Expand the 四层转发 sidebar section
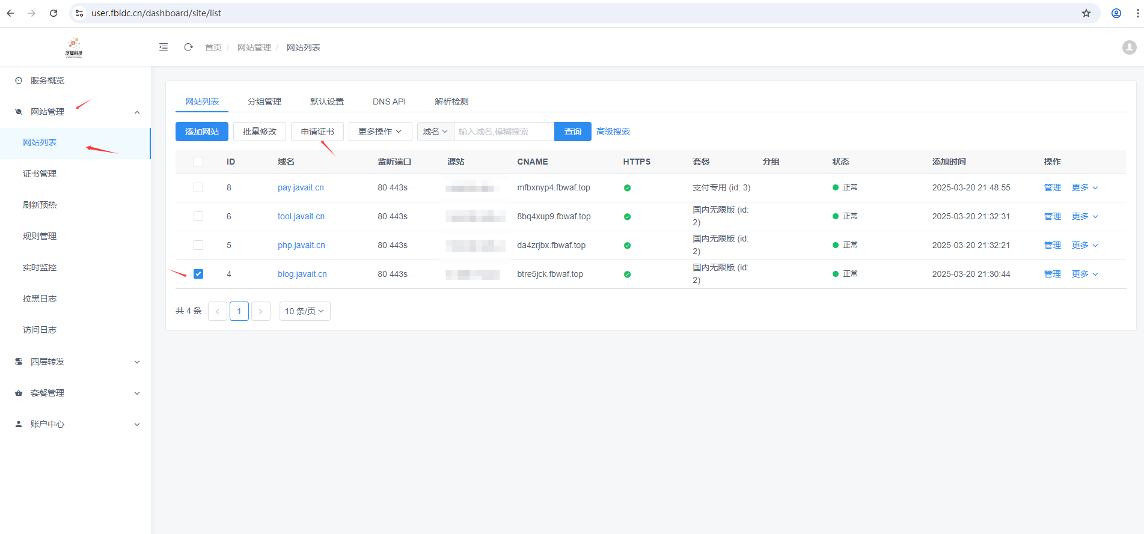This screenshot has width=1144, height=534. [137, 362]
